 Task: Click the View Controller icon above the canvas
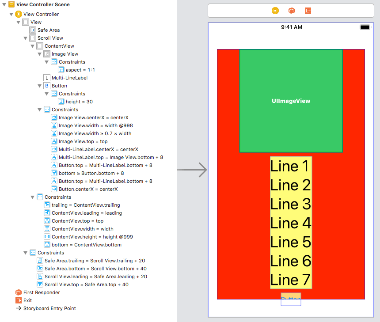(x=275, y=11)
